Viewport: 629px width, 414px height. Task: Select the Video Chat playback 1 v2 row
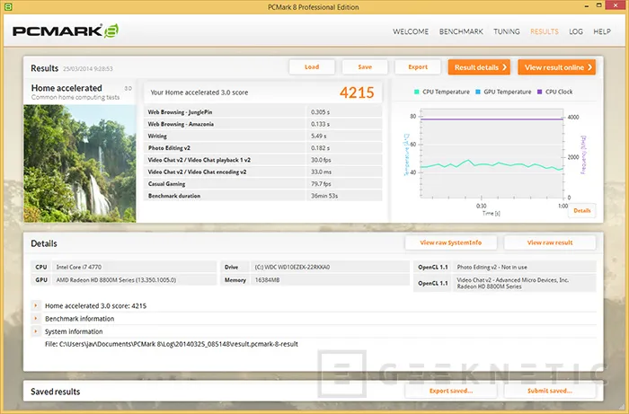262,160
